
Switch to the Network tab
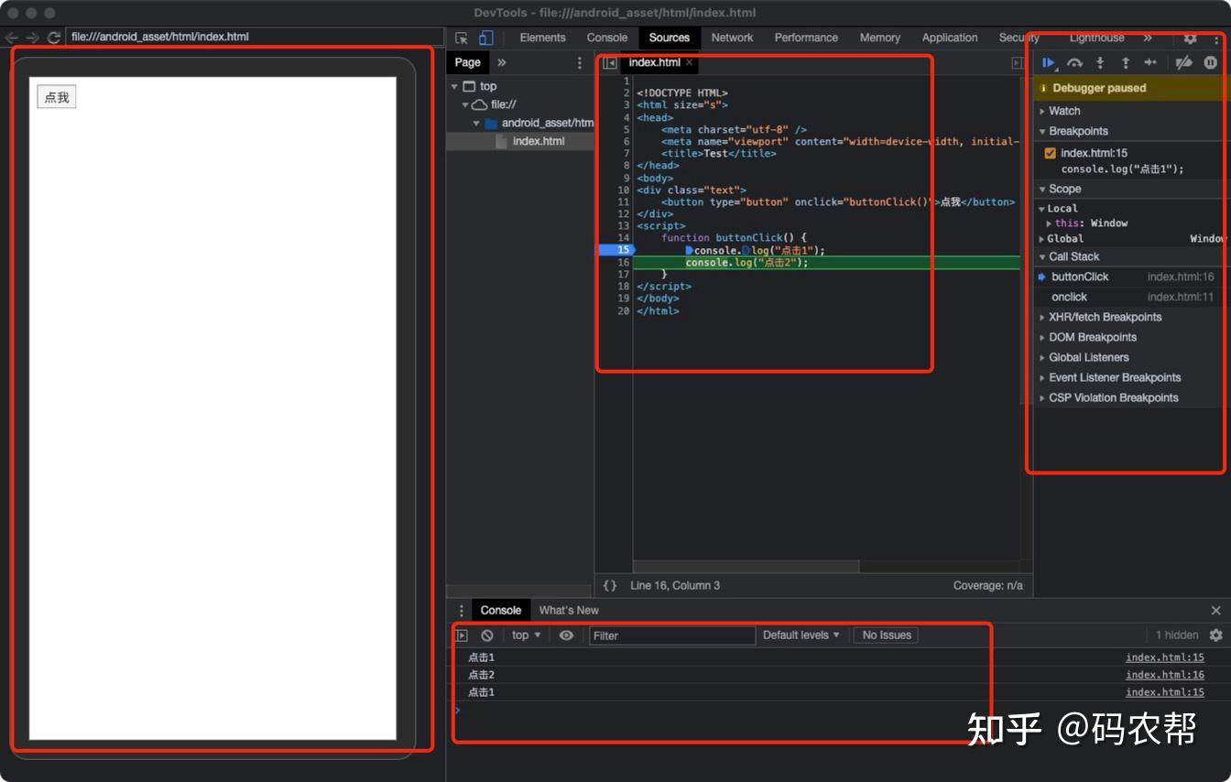tap(732, 38)
